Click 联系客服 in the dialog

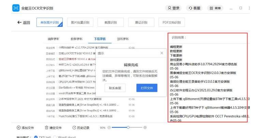click(115, 88)
